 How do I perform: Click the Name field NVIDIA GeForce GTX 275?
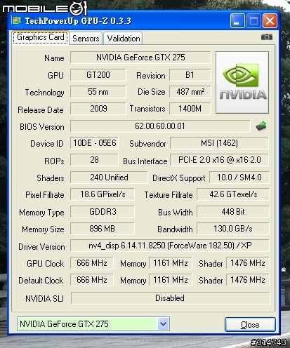tap(140, 58)
